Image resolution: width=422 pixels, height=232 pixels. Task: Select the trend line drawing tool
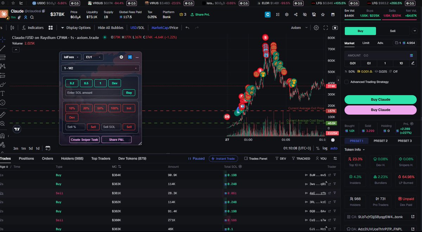[x=3, y=48]
